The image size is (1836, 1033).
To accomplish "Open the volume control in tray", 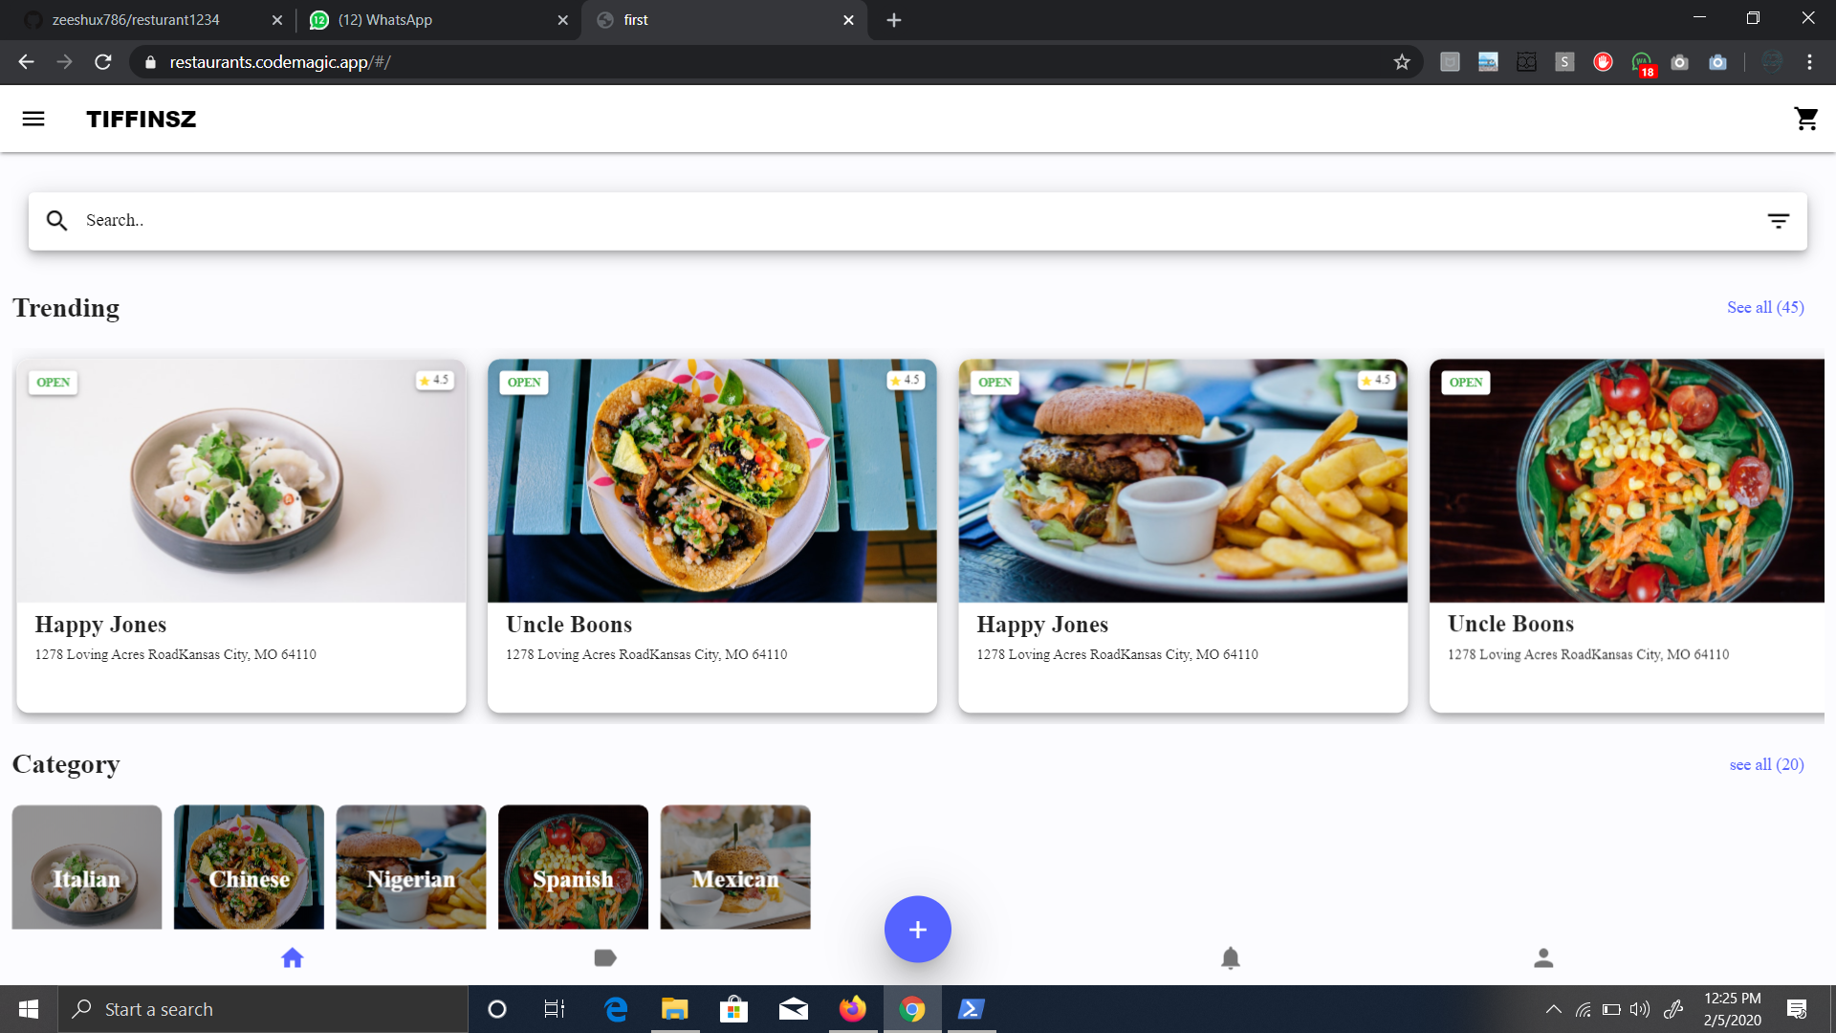I will pos(1640,1009).
